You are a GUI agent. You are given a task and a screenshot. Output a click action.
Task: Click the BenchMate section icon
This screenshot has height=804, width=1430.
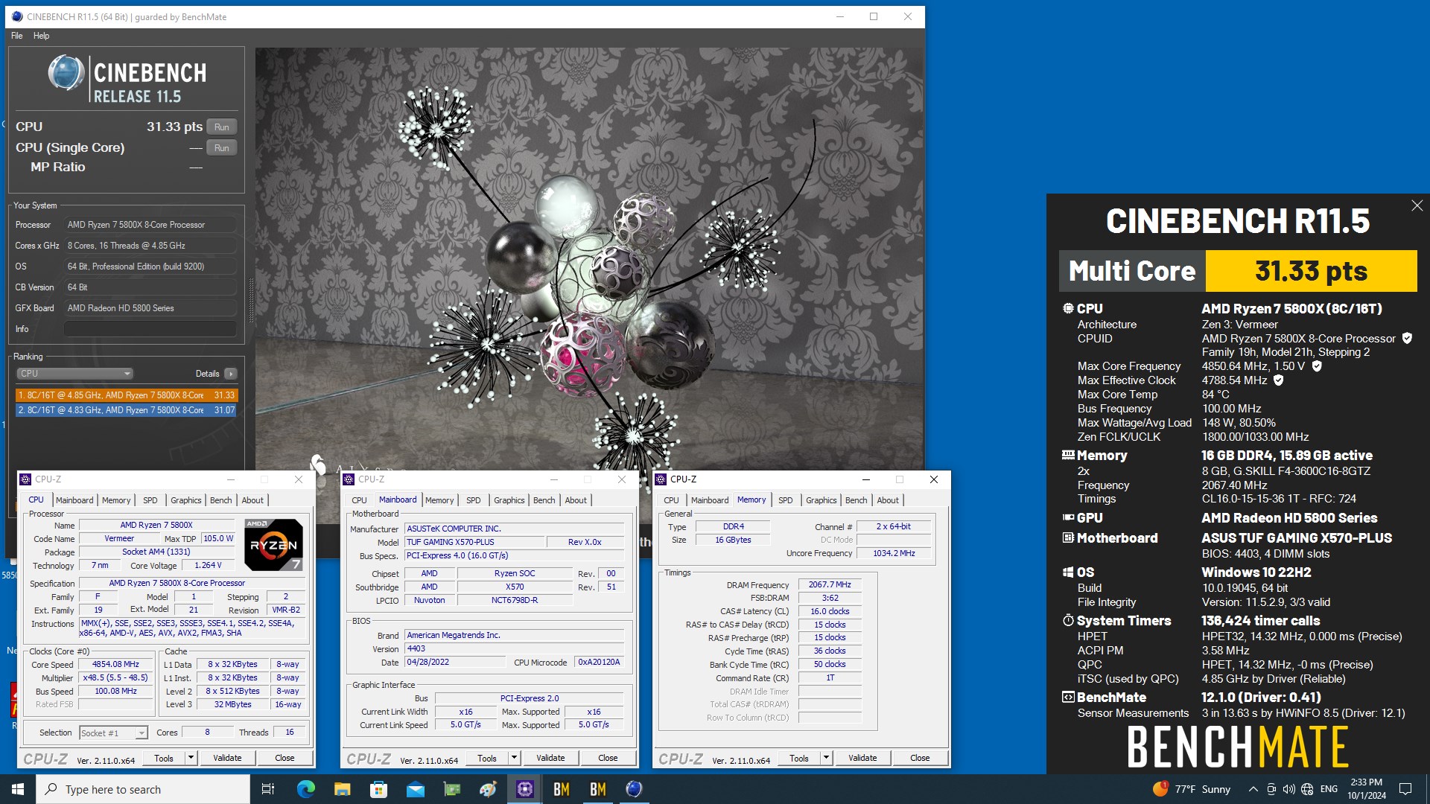tap(1068, 697)
